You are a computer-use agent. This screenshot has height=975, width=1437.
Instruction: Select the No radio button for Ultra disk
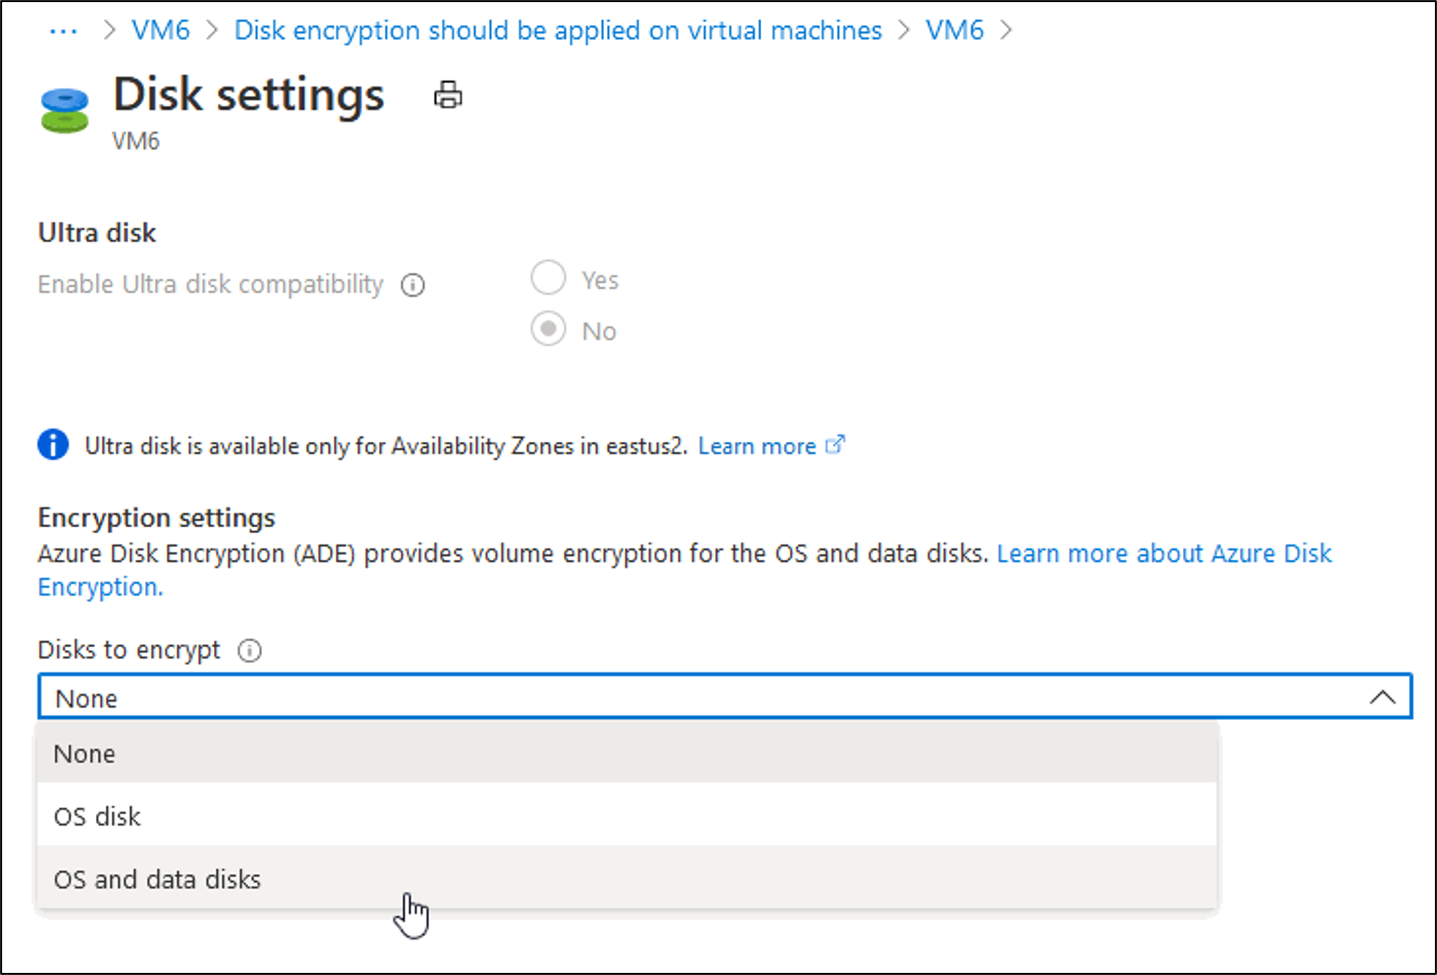pyautogui.click(x=548, y=329)
